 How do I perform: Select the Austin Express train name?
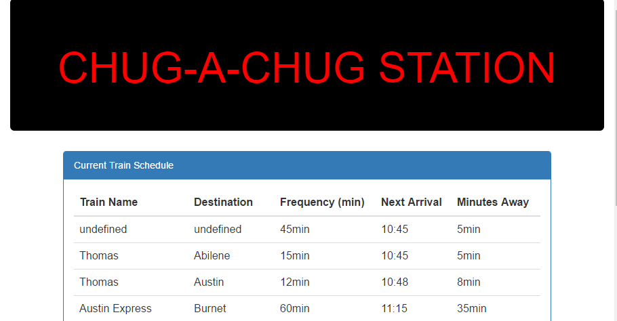pos(115,308)
